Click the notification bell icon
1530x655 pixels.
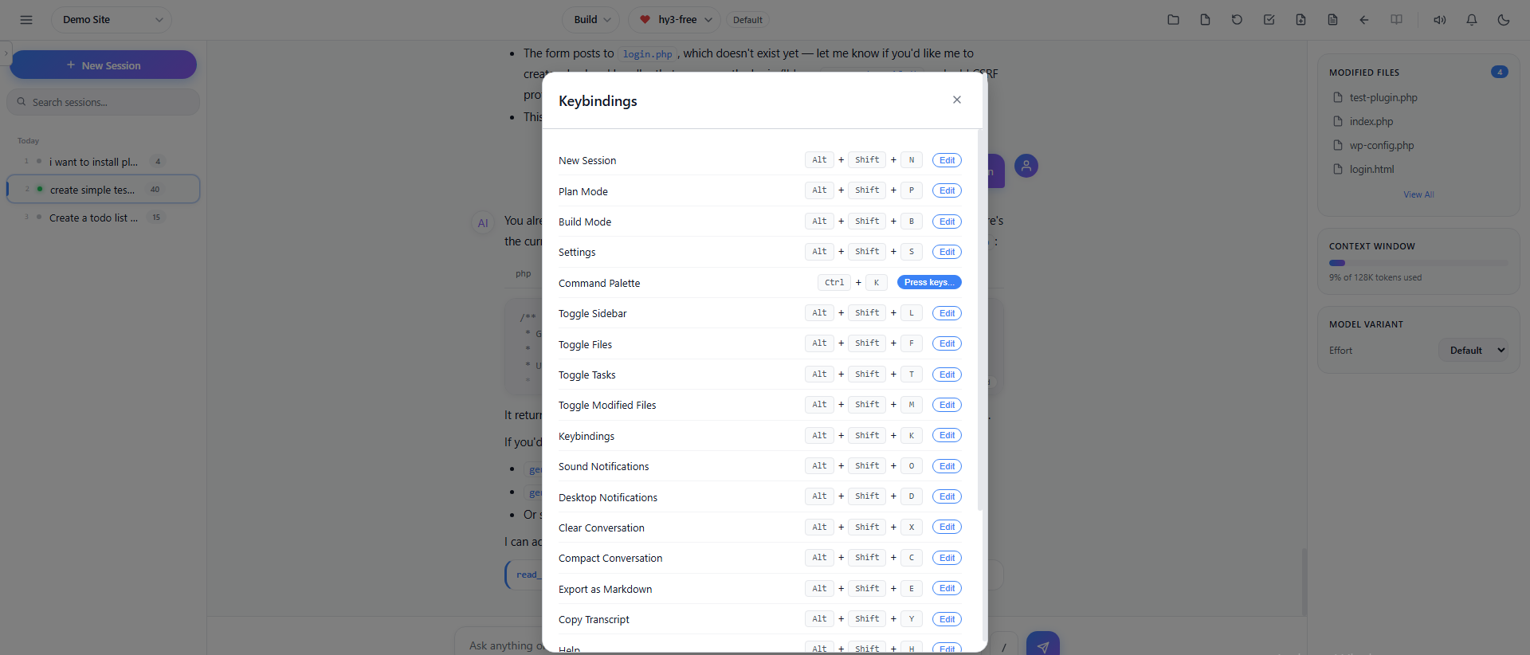1472,20
